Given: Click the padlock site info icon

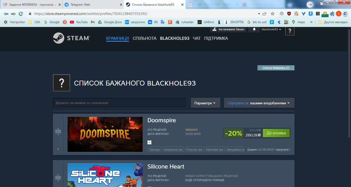Looking at the screenshot, I should click(30, 14).
